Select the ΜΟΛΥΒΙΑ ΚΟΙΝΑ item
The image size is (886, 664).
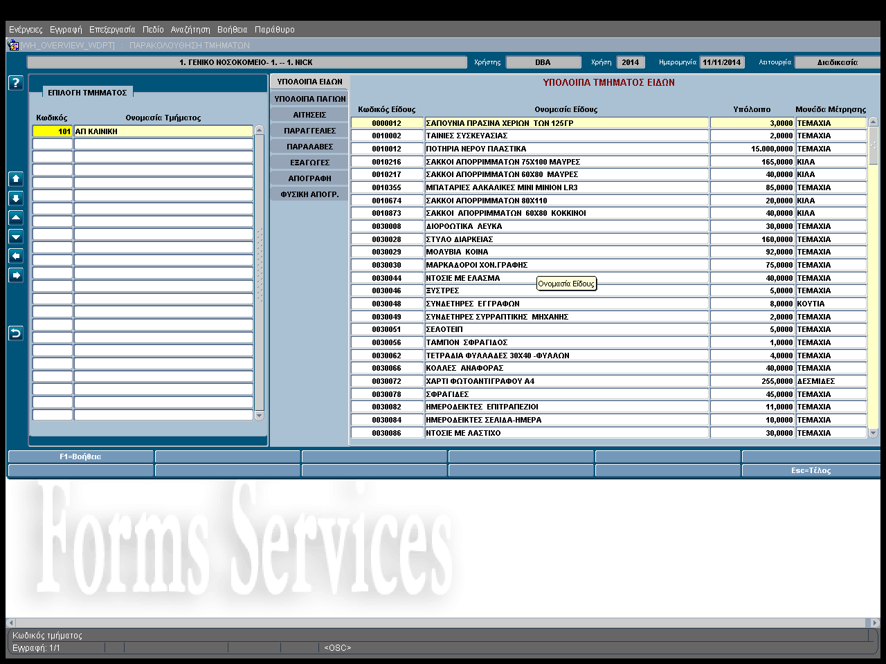[x=566, y=252]
